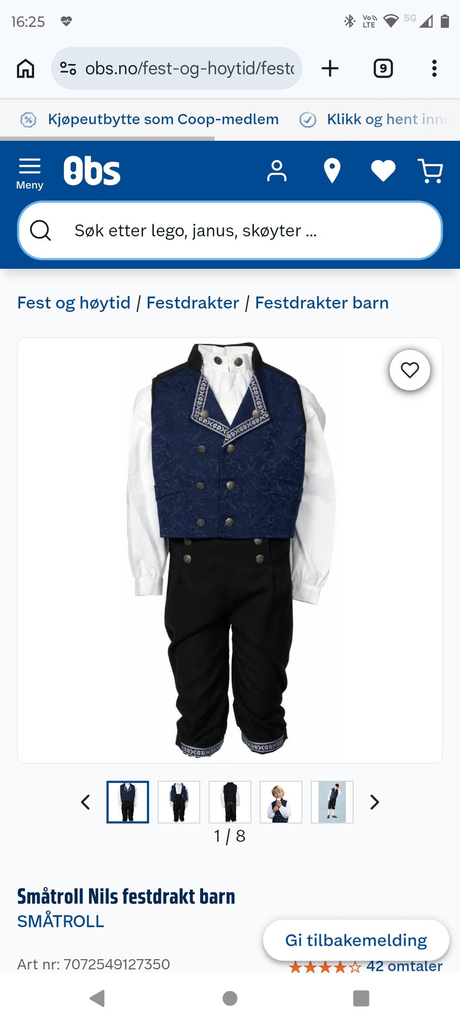The width and height of the screenshot is (460, 1024).
Task: Open the SMÅTROLL brand link
Action: coord(60,921)
